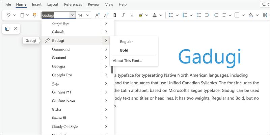Open the highlight color dropdown arrow

[147, 15]
